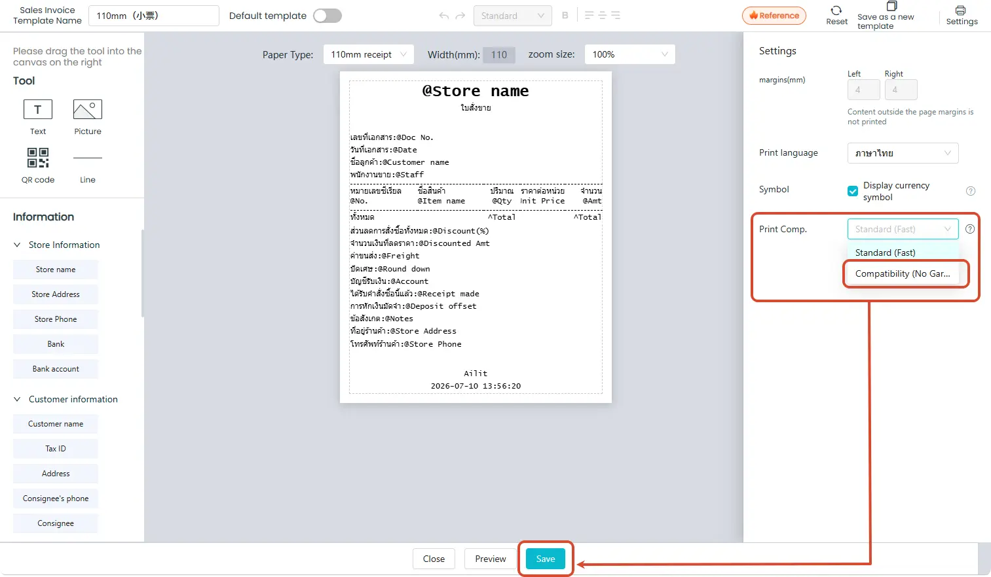Click the Preview button
This screenshot has width=991, height=577.
pyautogui.click(x=491, y=559)
